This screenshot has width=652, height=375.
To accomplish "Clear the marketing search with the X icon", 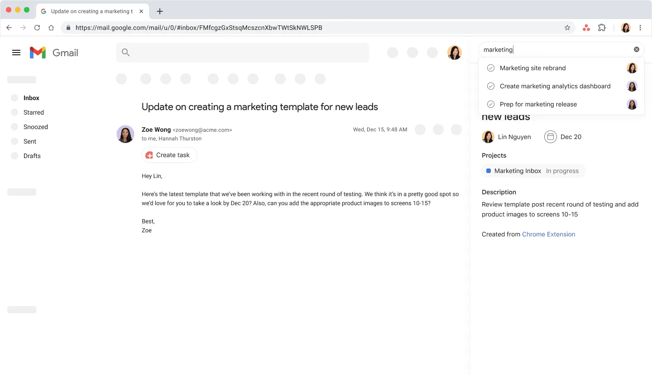I will pos(636,49).
